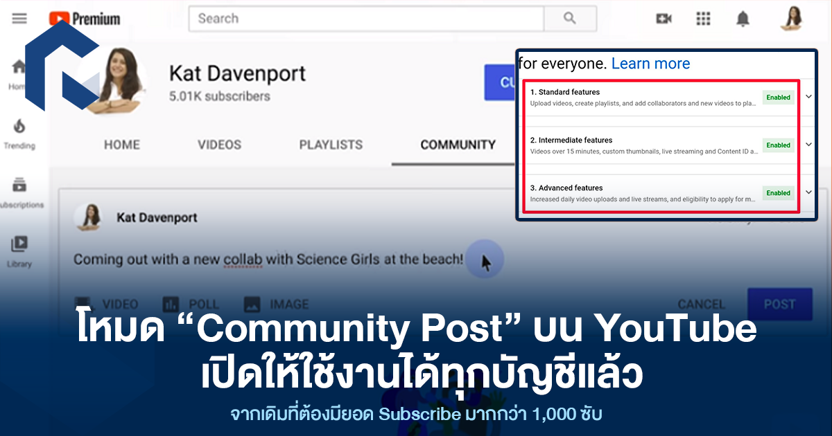Expand the Standard features row

point(808,97)
